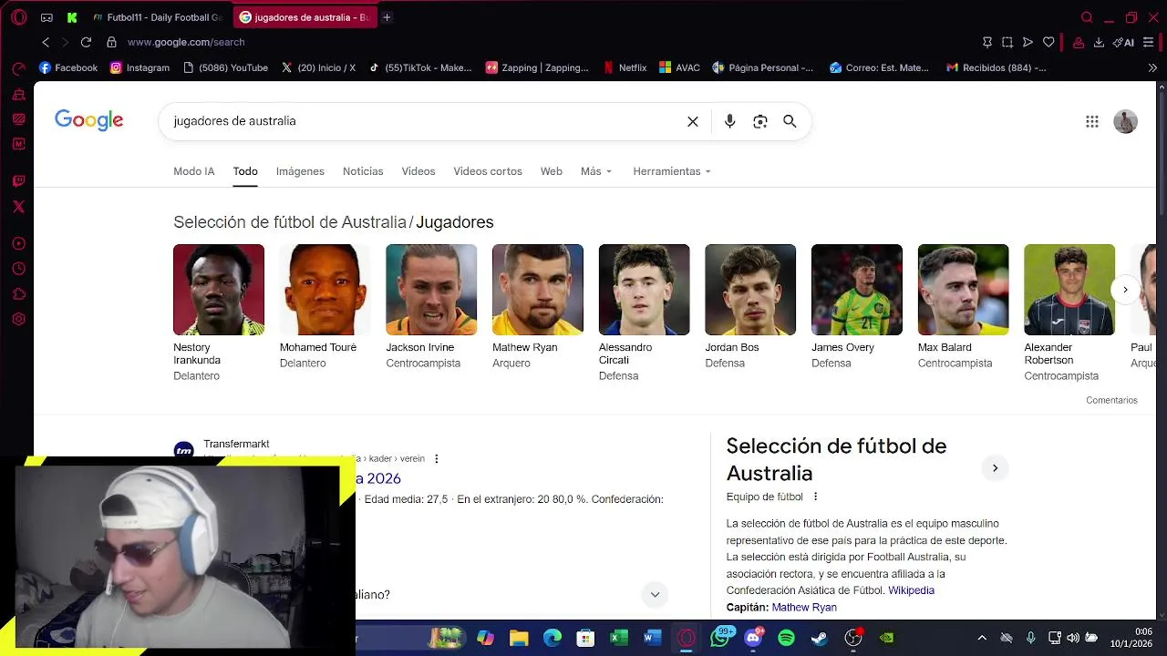
Task: Click the address bar URL
Action: [186, 42]
